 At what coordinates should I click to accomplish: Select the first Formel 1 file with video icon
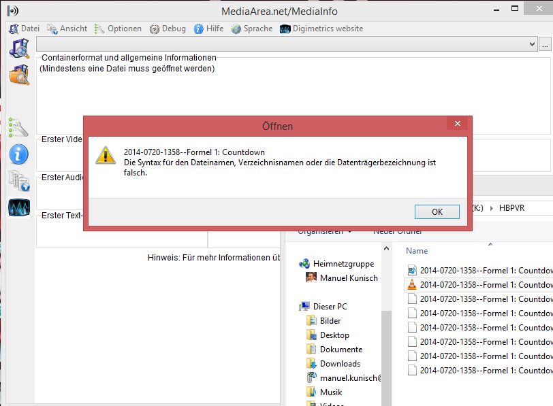479,271
